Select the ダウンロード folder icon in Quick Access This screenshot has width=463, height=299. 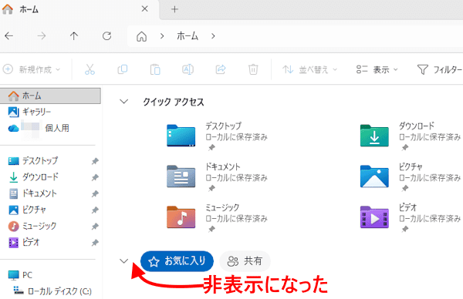pyautogui.click(x=374, y=136)
